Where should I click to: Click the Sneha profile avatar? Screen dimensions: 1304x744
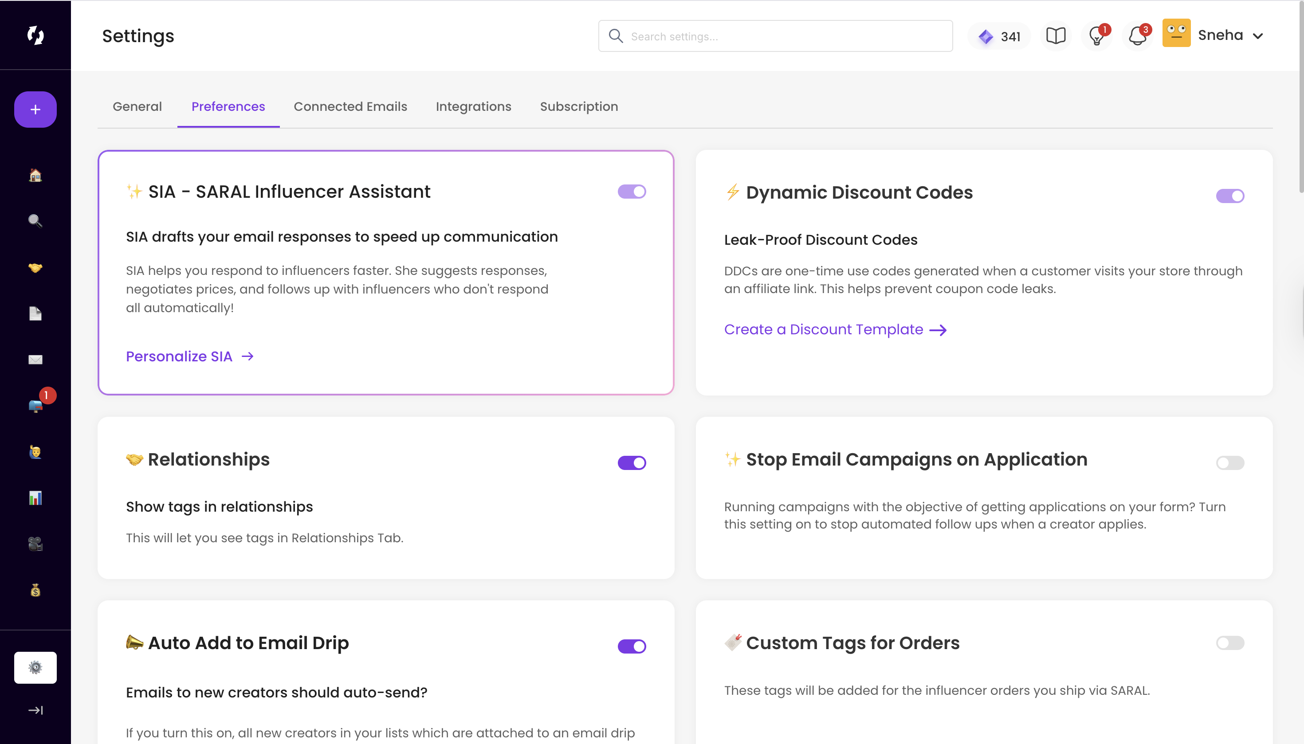[x=1176, y=33]
